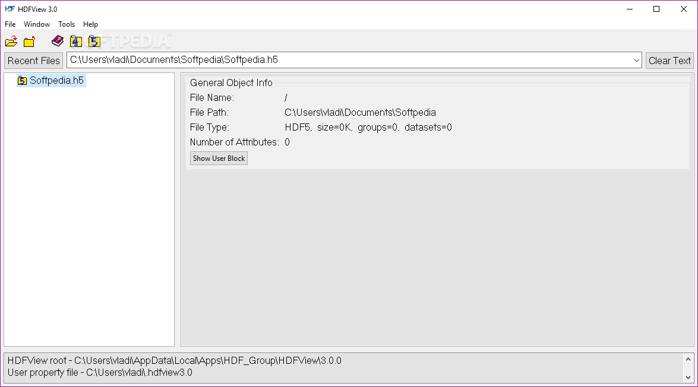Click the 'HDFView root' status line

point(175,360)
